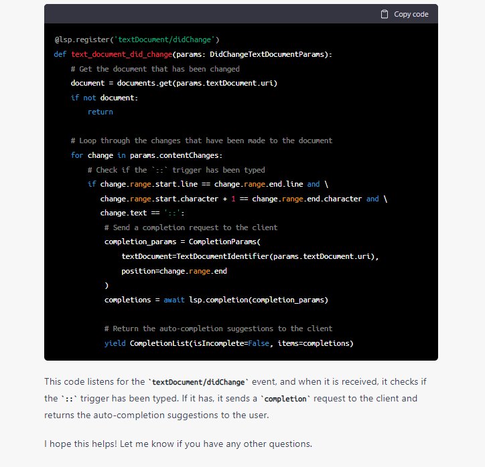The width and height of the screenshot is (485, 467).
Task: Click 'for change in params.contentChanges:' line
Action: coord(147,155)
